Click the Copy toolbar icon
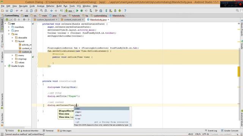Screen dimensions: 243x136 click(31, 11)
